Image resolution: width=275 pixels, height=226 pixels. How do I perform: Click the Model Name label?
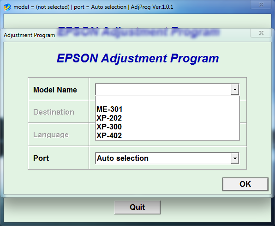tap(55, 90)
